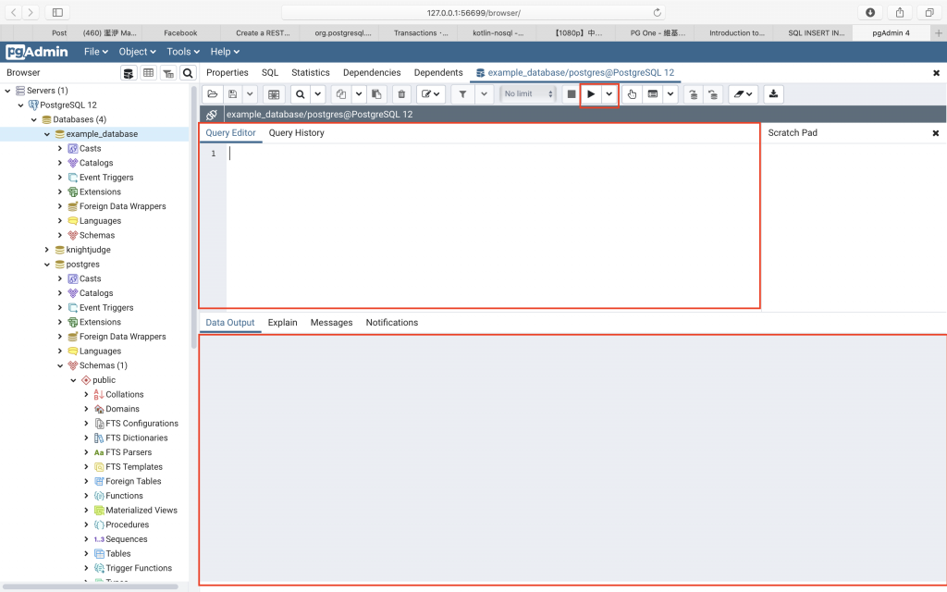The image size is (947, 592).
Task: Select the Data Output tab
Action: click(x=230, y=323)
